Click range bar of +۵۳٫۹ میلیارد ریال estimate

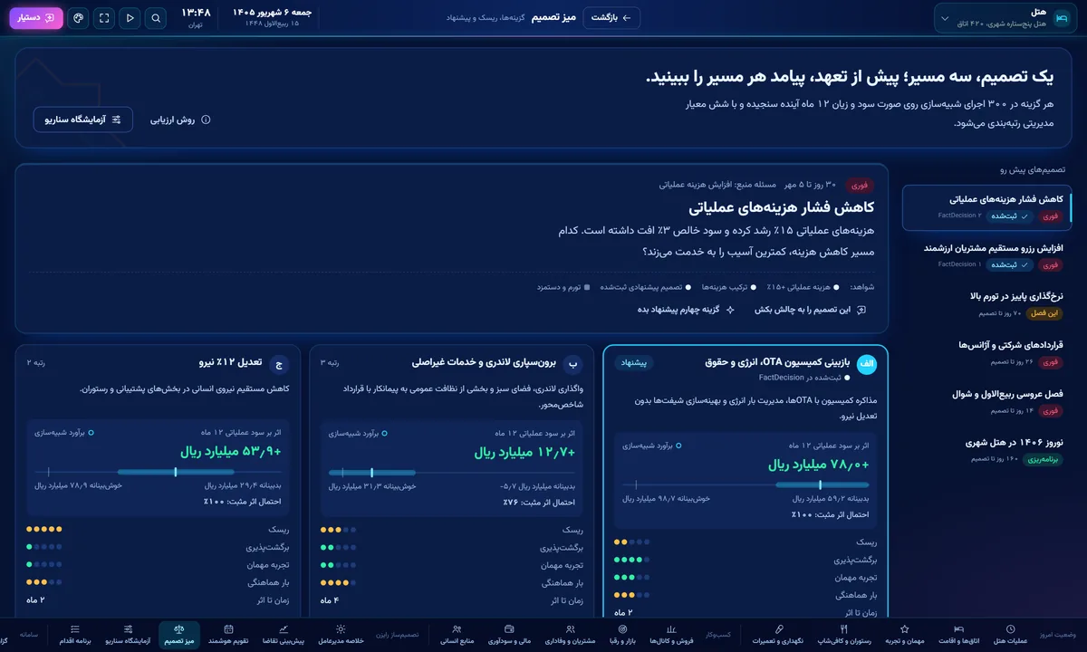coord(158,472)
